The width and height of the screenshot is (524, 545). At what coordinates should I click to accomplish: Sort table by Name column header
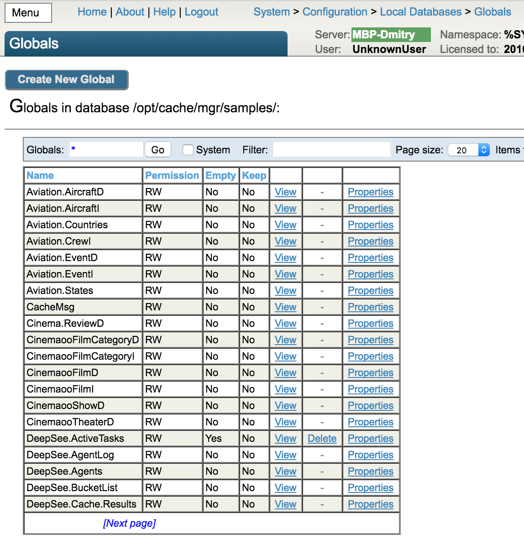coord(40,175)
